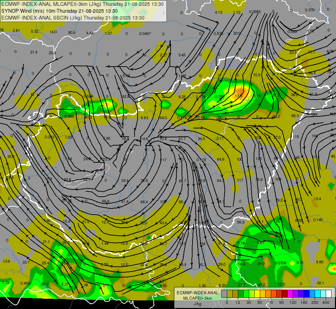336x309 pixels.
Task: Click the map value '0.0497'
Action: [x=145, y=34]
